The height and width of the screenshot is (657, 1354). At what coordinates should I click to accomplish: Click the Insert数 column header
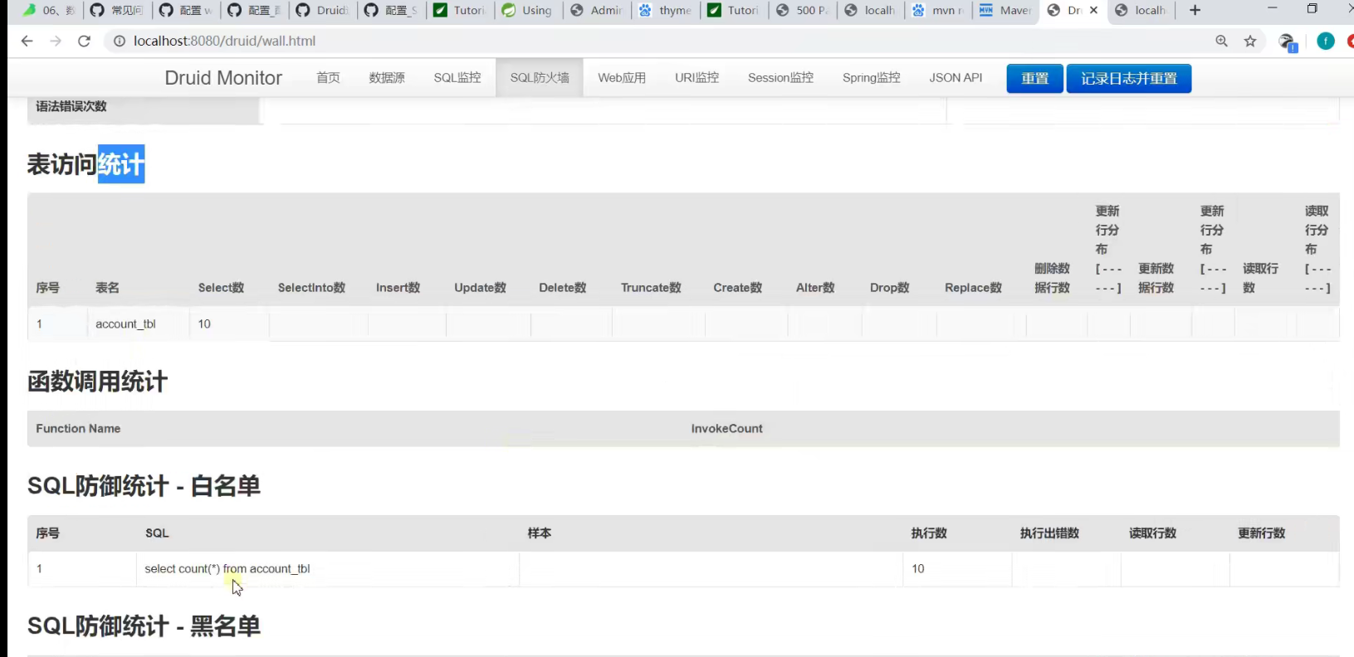coord(398,288)
